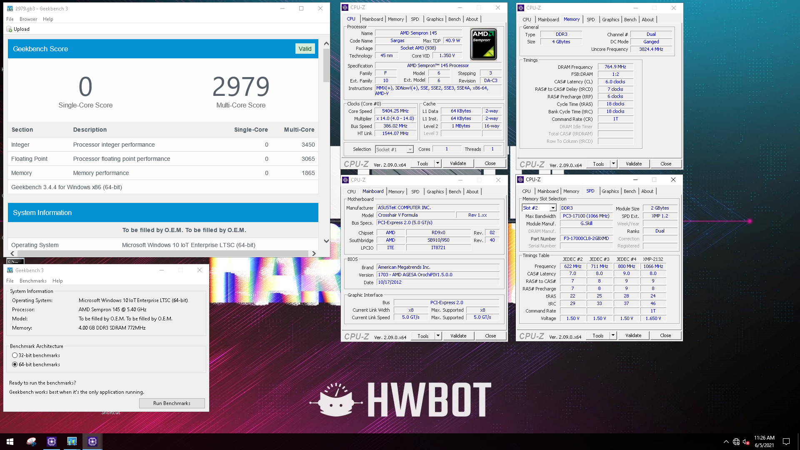Screen dimensions: 800x450
Task: Switch to Memory tab in Mainboard window
Action: [396, 192]
